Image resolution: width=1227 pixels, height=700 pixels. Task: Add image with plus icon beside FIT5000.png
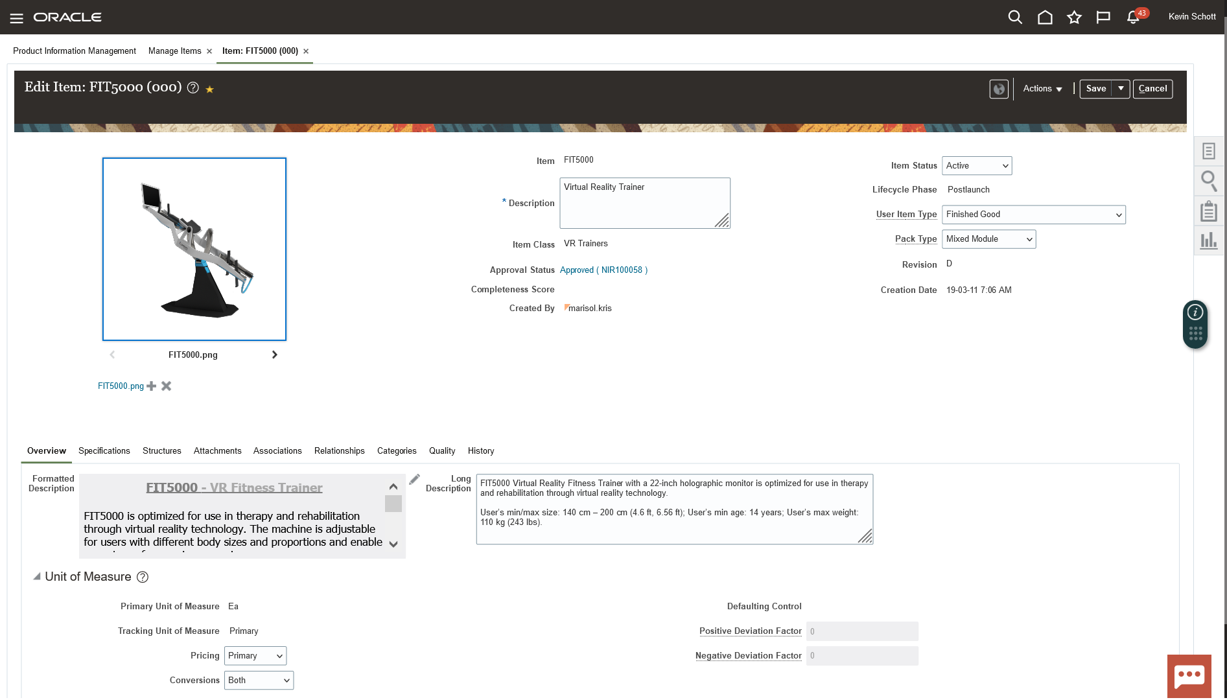[152, 386]
